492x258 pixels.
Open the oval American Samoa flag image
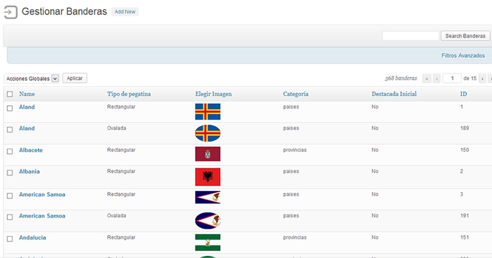(x=208, y=220)
